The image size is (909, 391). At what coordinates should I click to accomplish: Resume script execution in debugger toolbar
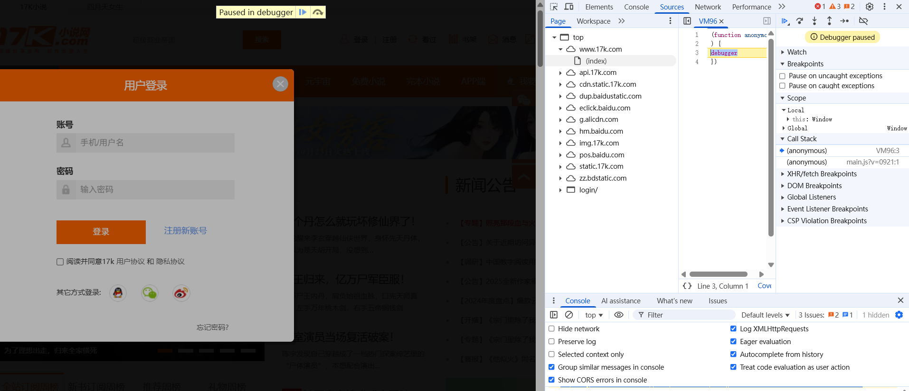[x=785, y=21]
